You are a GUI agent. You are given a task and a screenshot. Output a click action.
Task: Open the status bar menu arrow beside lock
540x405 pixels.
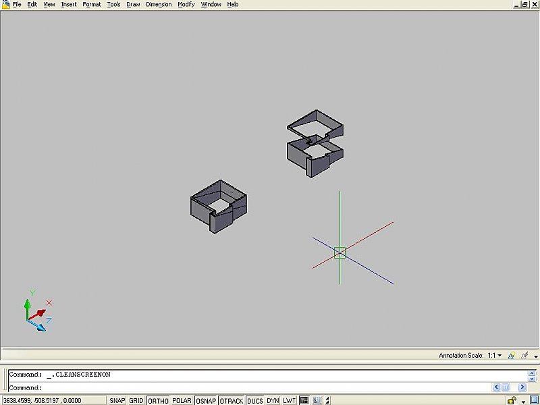tap(524, 402)
